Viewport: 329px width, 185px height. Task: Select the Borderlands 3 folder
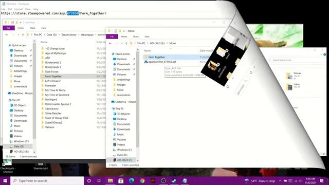click(x=53, y=67)
